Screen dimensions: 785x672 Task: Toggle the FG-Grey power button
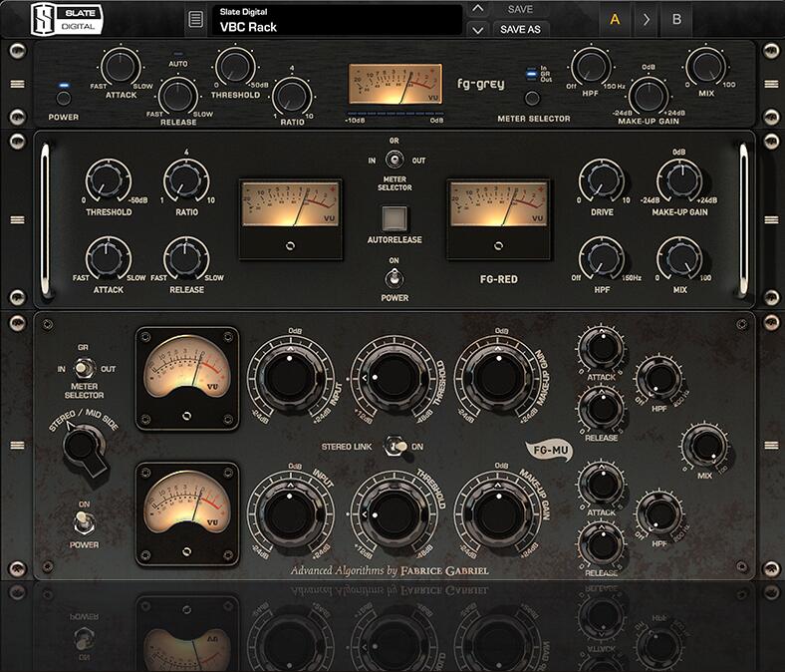point(64,98)
